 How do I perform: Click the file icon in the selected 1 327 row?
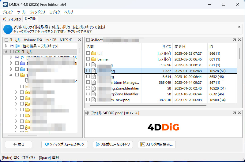tap(93, 71)
